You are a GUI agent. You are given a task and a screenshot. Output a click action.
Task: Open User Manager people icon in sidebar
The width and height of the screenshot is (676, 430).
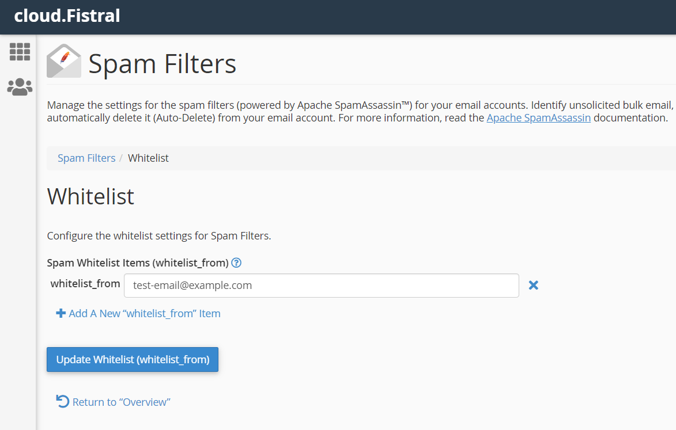tap(20, 87)
